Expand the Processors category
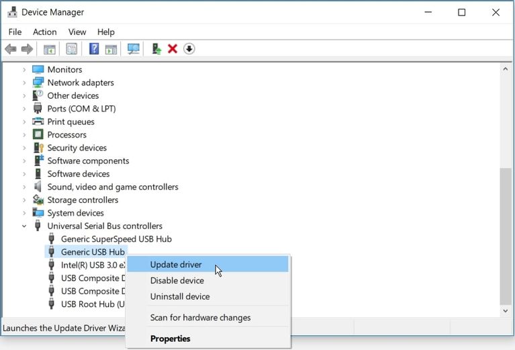This screenshot has width=515, height=350. [24, 135]
